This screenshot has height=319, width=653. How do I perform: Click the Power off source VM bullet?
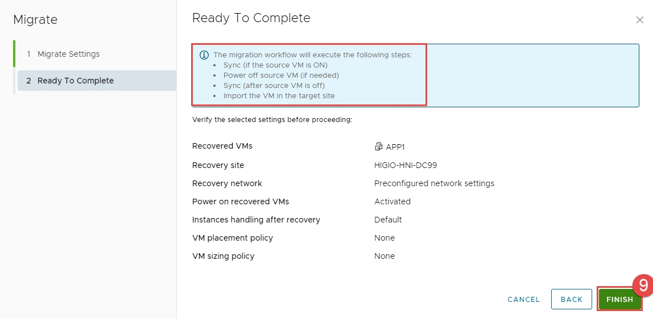click(x=281, y=75)
